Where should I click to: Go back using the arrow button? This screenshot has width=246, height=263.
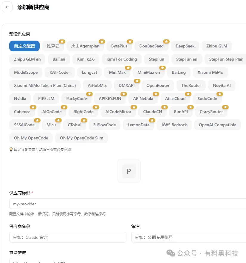pos(7,7)
